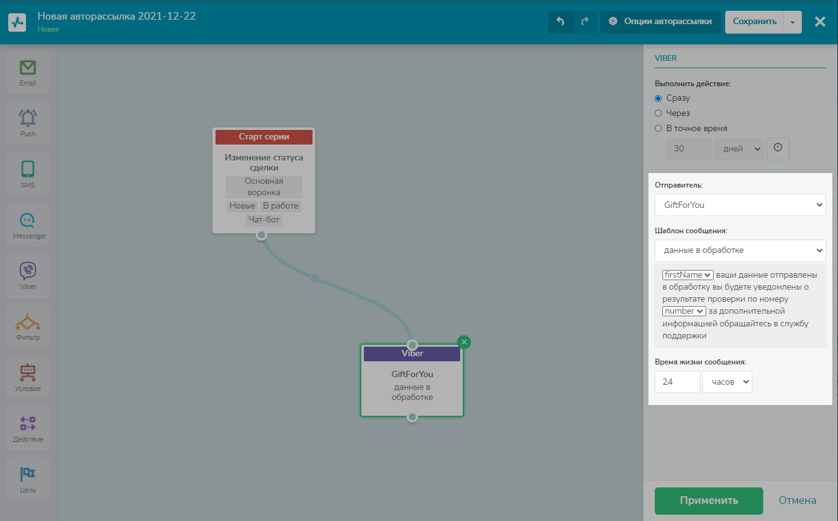Select the Push notification block icon
This screenshot has width=838, height=521.
pyautogui.click(x=28, y=123)
